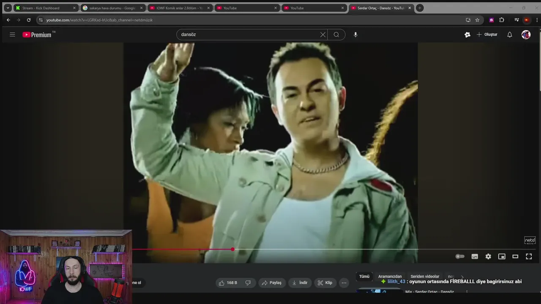Open options for Mix Serdar Ortaç item
Screen dimensions: 541x304
click(x=467, y=292)
